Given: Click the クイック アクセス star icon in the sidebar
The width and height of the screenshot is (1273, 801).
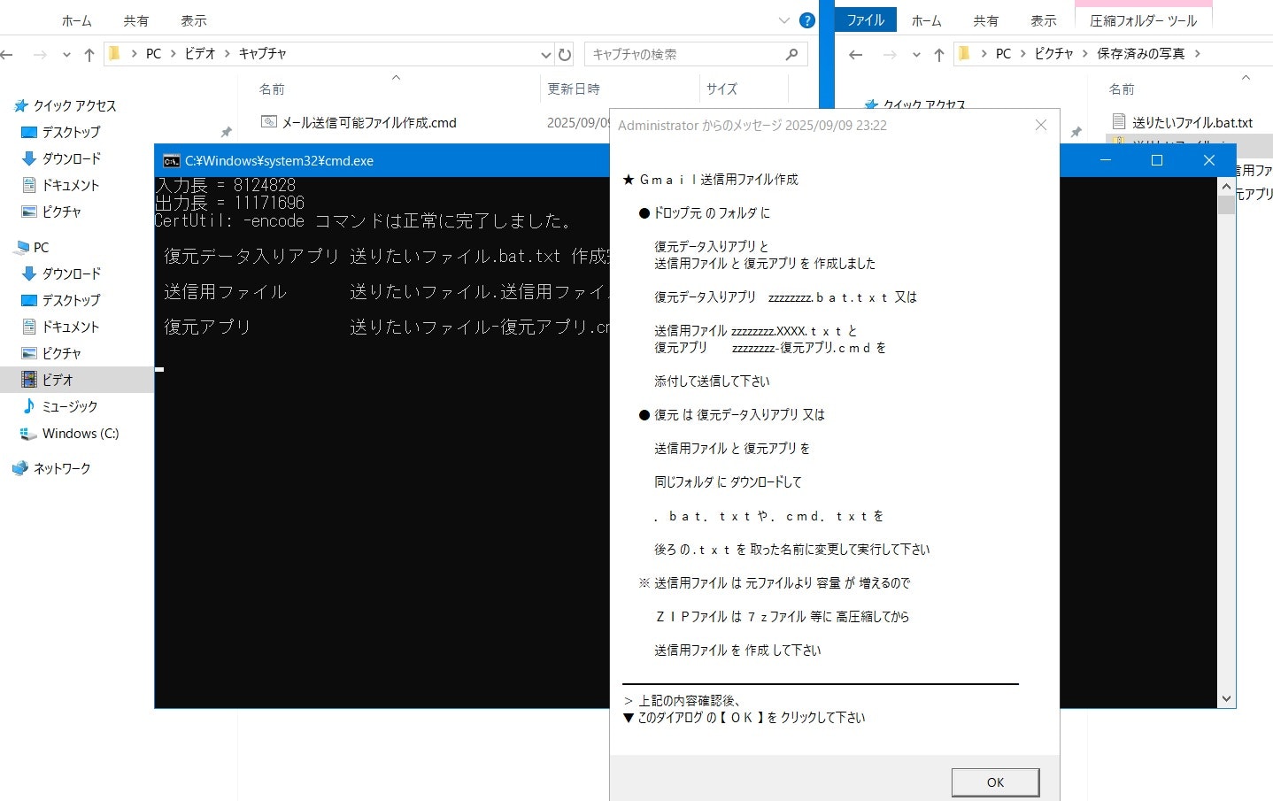Looking at the screenshot, I should coord(20,105).
